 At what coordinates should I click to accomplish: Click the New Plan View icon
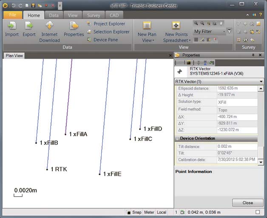147,26
